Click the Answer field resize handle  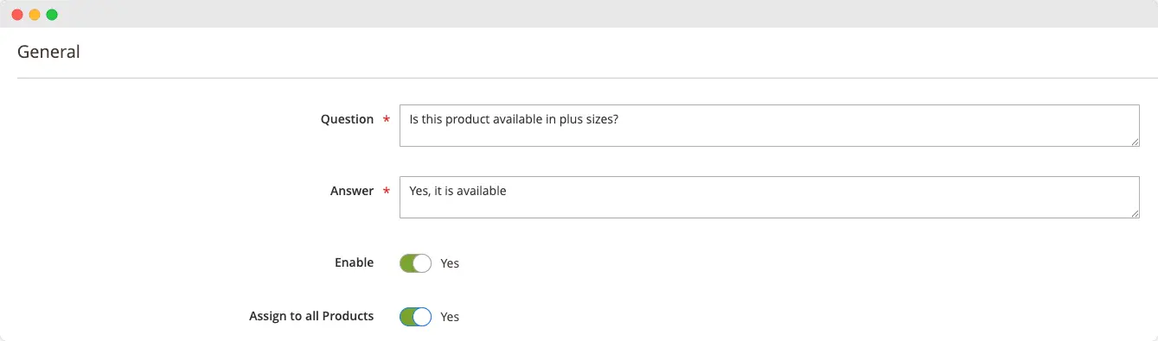(x=1134, y=212)
